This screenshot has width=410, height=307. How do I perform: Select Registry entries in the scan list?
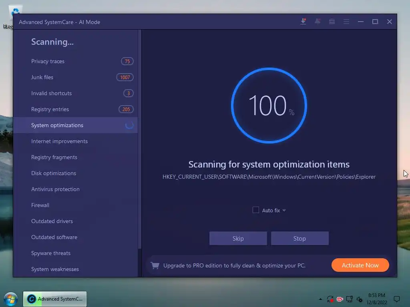[x=75, y=109]
